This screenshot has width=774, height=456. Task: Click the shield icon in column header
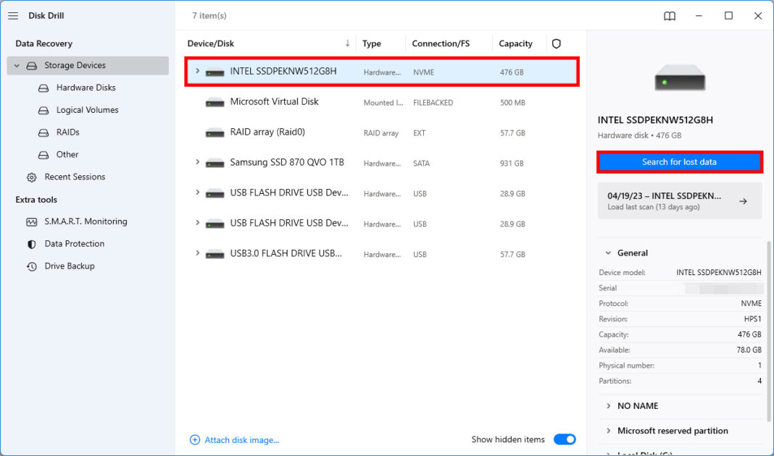[556, 43]
